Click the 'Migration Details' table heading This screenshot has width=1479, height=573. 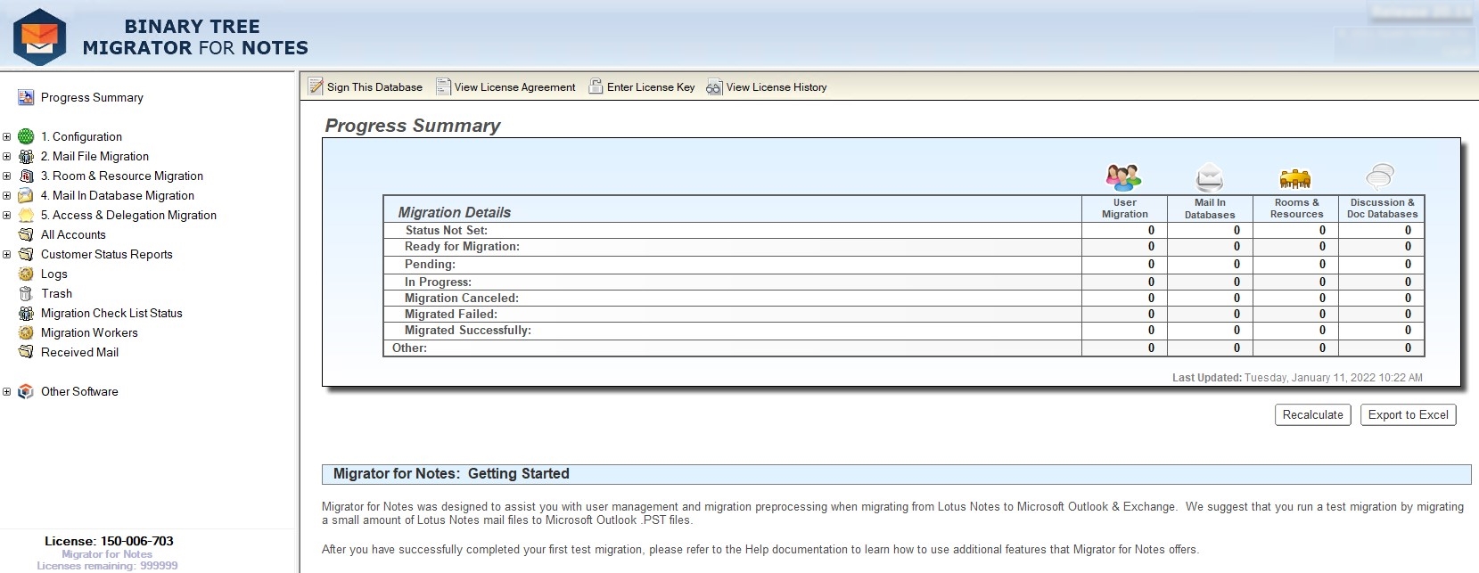[x=454, y=212]
